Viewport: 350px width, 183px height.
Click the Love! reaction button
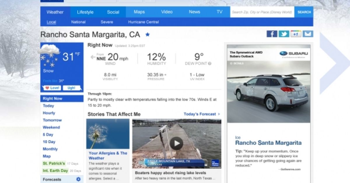point(52,87)
